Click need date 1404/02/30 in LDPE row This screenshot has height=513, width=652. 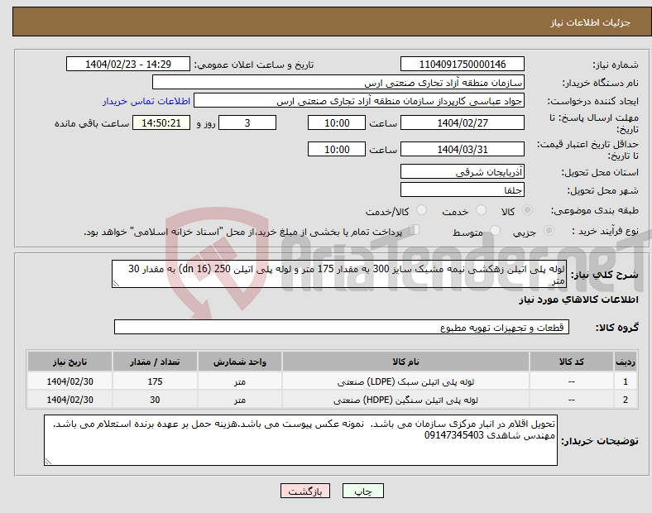[70, 381]
